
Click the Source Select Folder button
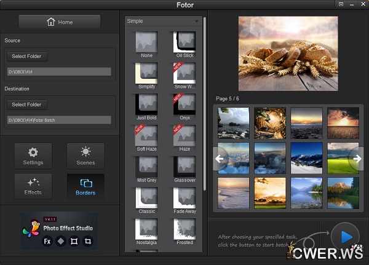click(27, 56)
